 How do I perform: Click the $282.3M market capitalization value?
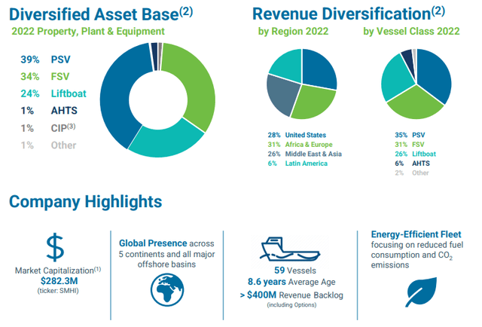(58, 280)
